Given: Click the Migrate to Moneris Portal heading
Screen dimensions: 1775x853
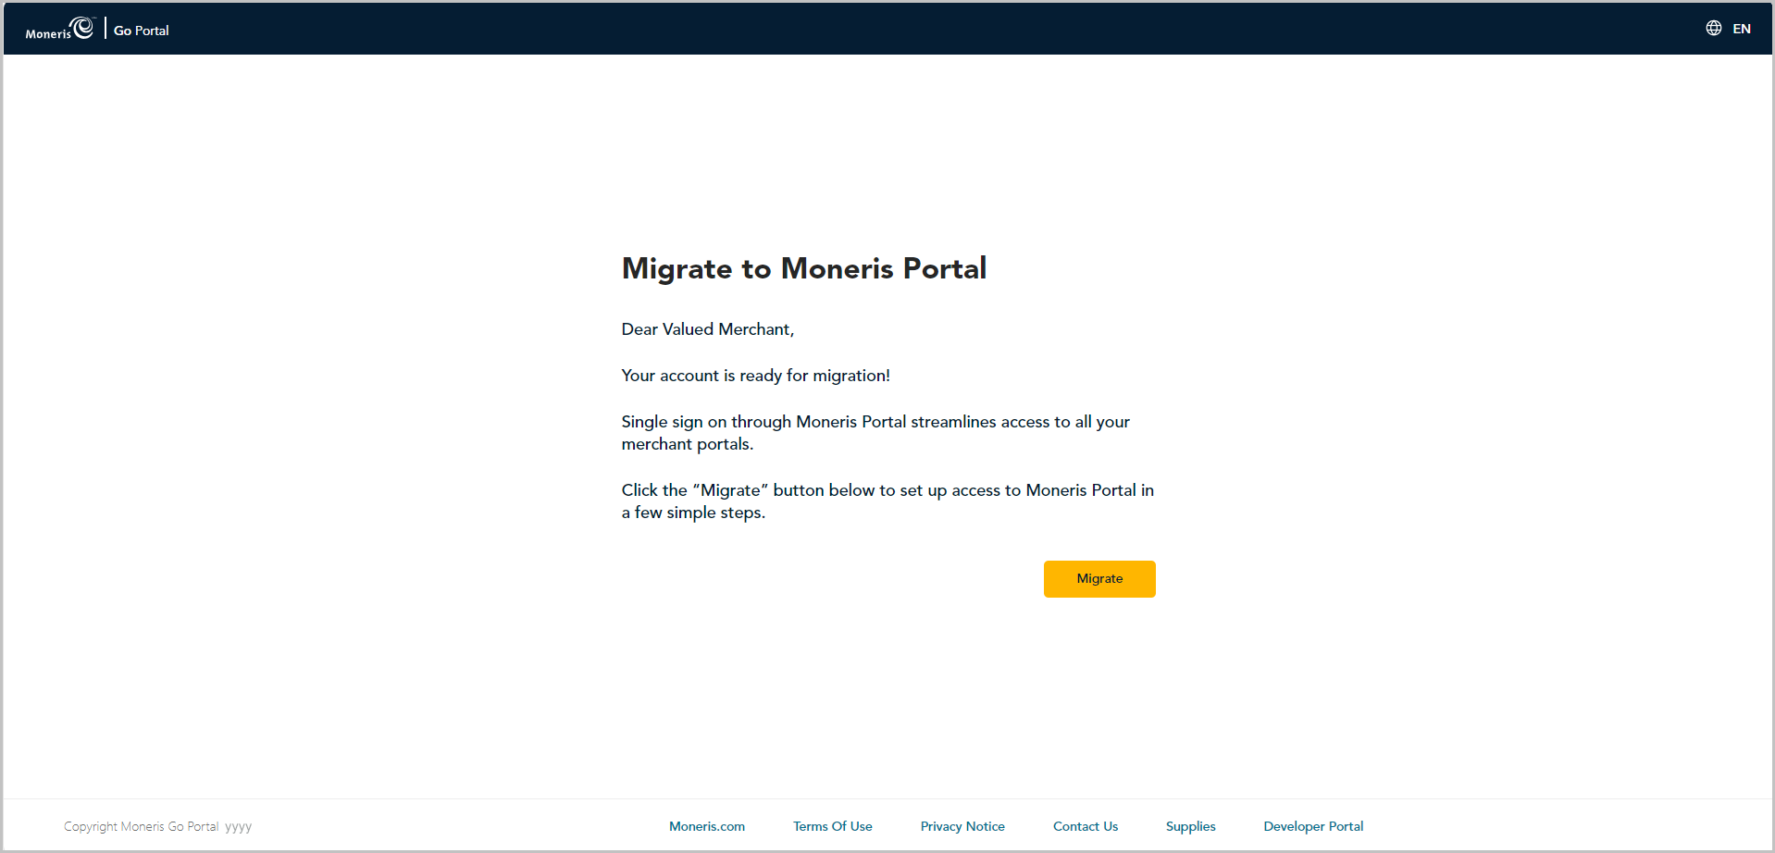Looking at the screenshot, I should (804, 268).
